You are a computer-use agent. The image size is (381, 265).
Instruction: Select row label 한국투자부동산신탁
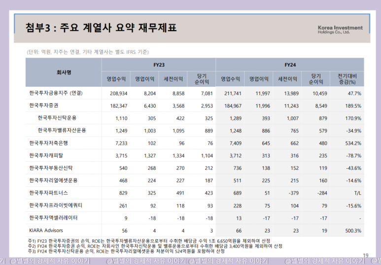click(x=51, y=168)
